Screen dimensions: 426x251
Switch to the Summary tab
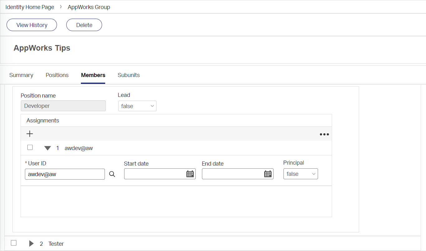[x=21, y=75]
